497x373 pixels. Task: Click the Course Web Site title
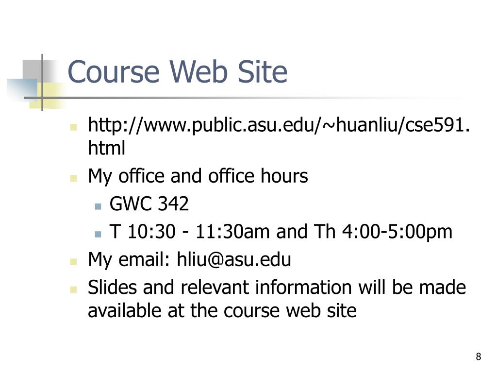coord(178,72)
